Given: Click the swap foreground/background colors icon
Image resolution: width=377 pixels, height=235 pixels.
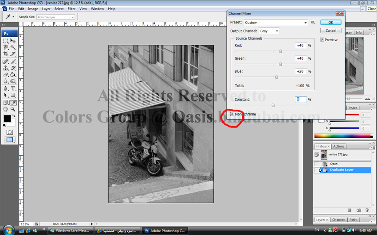Looking at the screenshot, I should [x=14, y=116].
